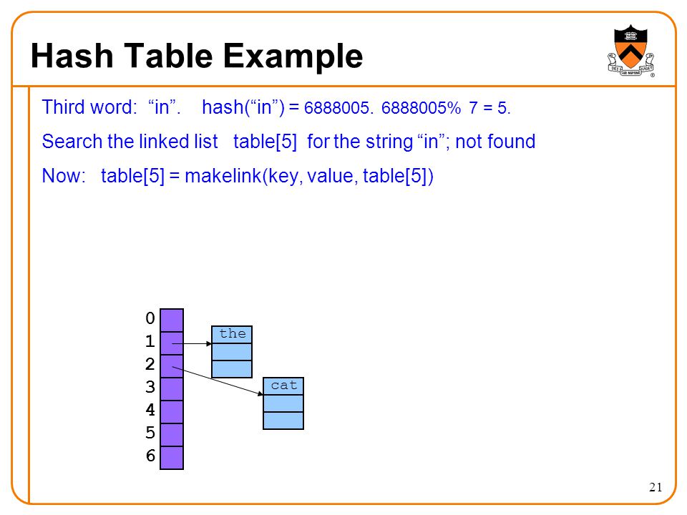Select the purple table slot 0
687x515 pixels.
(x=172, y=320)
